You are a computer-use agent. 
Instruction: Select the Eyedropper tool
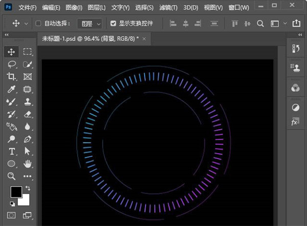(x=11, y=89)
